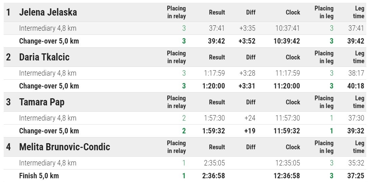Select Daria Tkalcic leg header
The height and width of the screenshot is (182, 371).
pos(44,57)
